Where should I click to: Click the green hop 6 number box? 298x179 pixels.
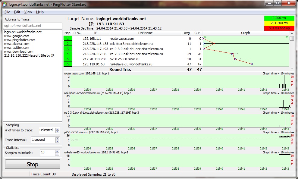coord(68,64)
